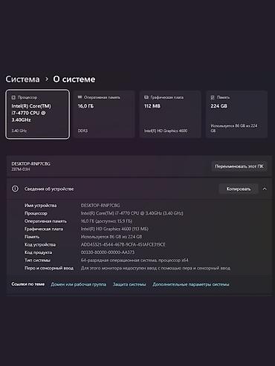Rename PC with Переименовать этот ПК button
275x366 pixels.
point(239,166)
